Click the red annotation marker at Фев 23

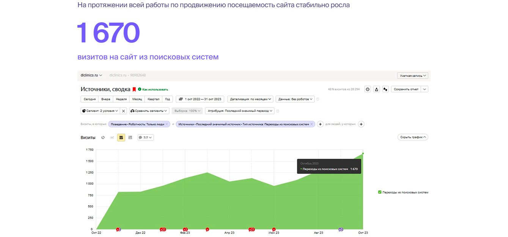(185, 229)
